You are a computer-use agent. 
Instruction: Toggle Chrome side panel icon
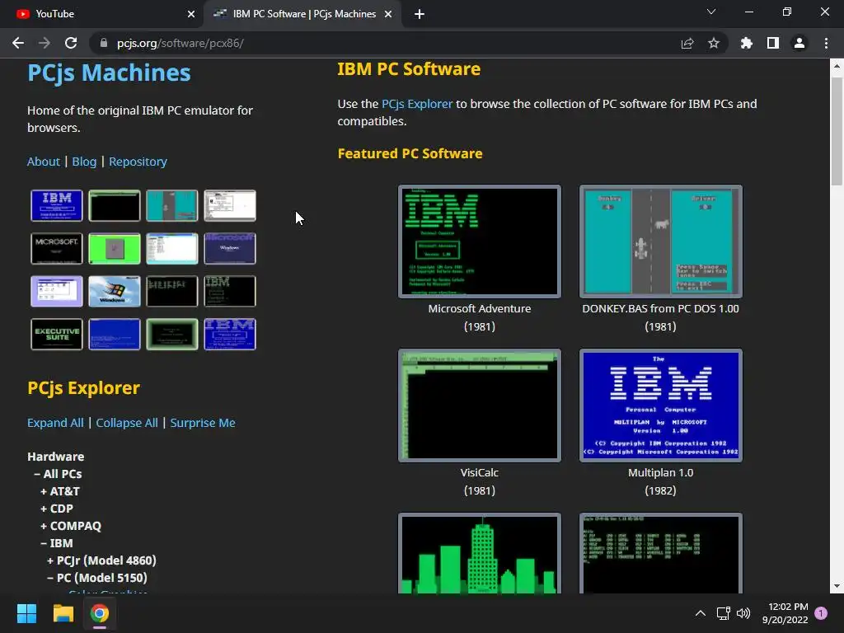pyautogui.click(x=773, y=43)
